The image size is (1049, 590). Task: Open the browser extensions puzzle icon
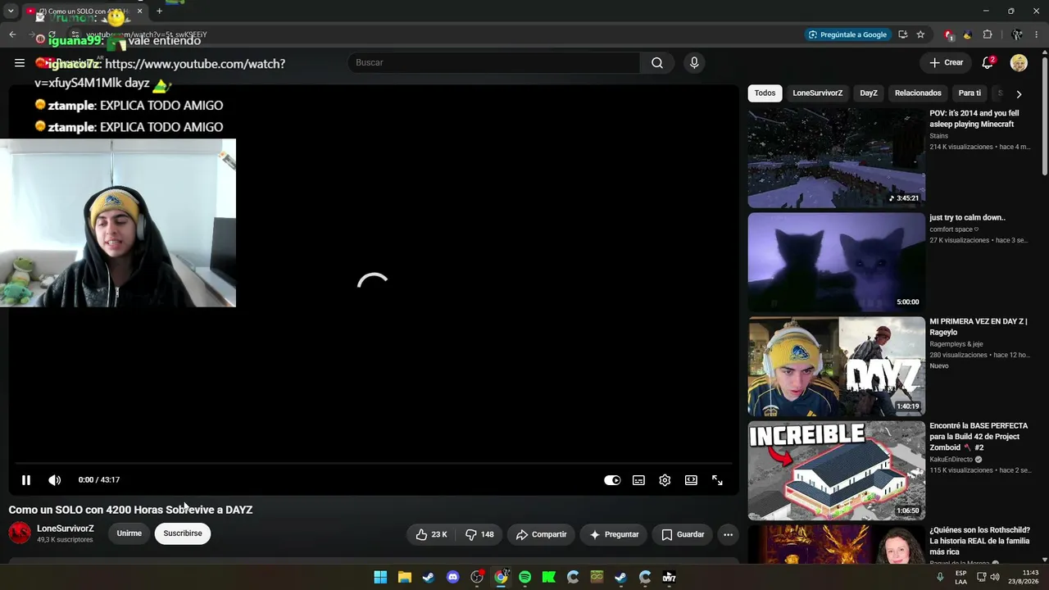coord(988,34)
